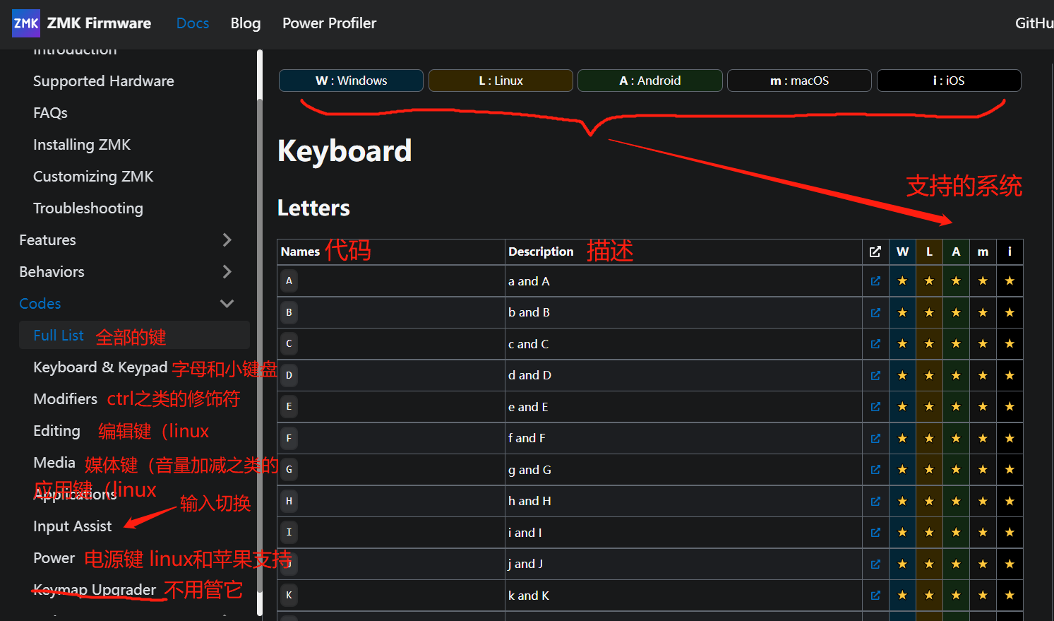Open Troubleshooting page
1054x621 pixels.
[88, 208]
